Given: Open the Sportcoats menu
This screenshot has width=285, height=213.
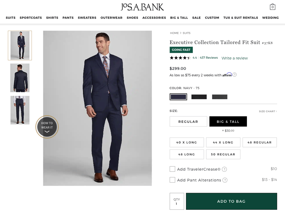Looking at the screenshot, I should click(x=31, y=18).
